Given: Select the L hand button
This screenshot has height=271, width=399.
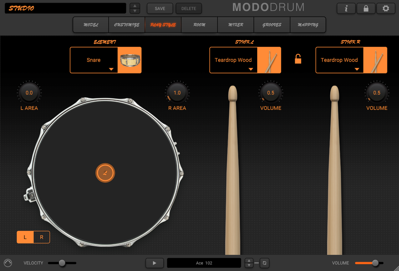Looking at the screenshot, I should (x=25, y=237).
